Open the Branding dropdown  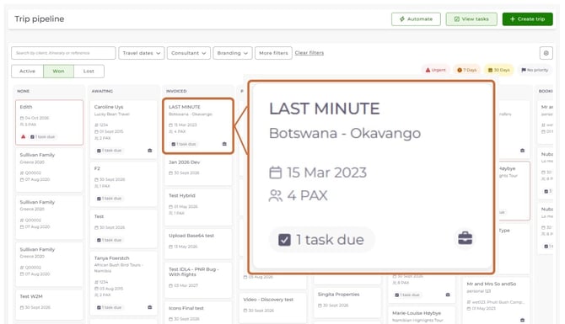[x=233, y=53]
